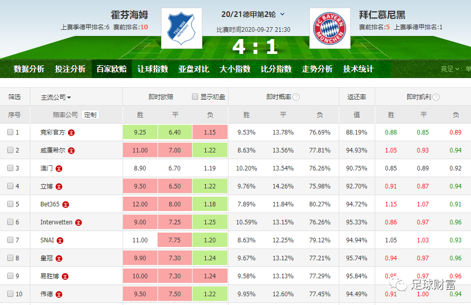
Task: Click the help icon beside 即时凯利
Action: [436, 97]
